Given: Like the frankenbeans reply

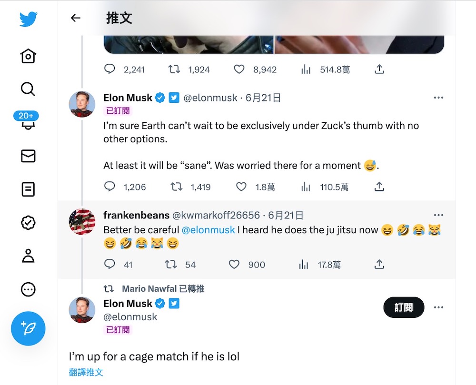Looking at the screenshot, I should coord(234,264).
